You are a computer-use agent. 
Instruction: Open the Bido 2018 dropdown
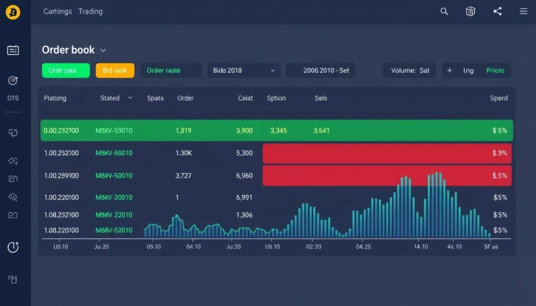243,70
